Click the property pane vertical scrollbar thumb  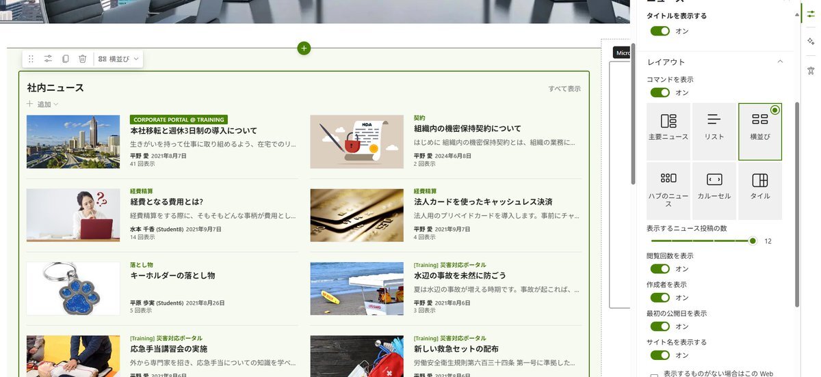pos(797,205)
